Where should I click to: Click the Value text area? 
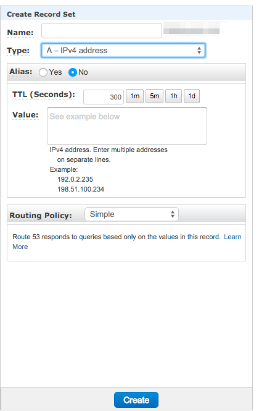[127, 126]
